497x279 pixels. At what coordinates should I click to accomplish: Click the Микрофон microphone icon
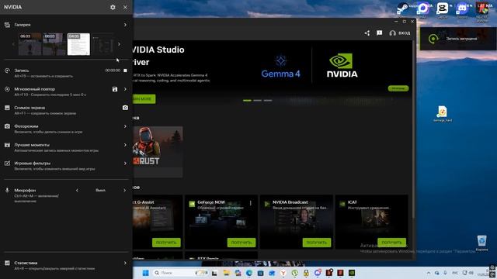coord(7,191)
